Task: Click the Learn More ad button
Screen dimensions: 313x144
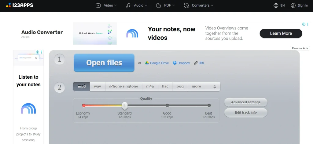Action: point(281,33)
